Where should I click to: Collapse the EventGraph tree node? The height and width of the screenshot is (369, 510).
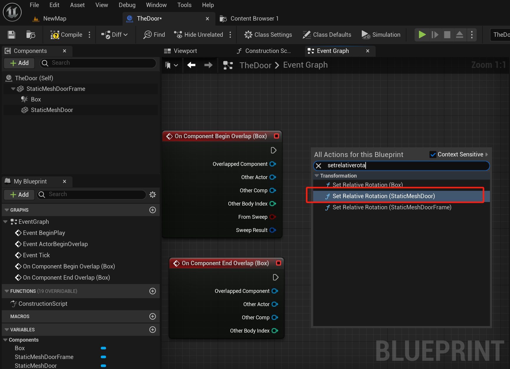tap(5, 222)
